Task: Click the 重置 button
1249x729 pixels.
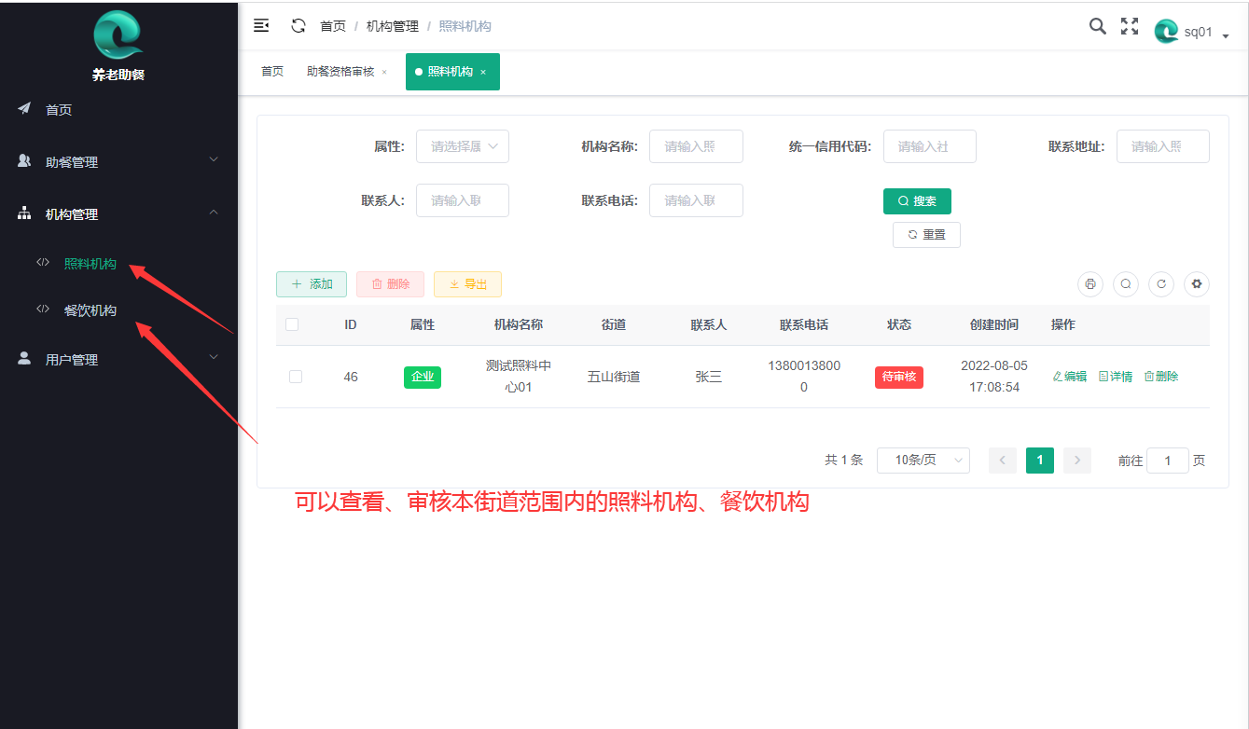Action: (926, 235)
